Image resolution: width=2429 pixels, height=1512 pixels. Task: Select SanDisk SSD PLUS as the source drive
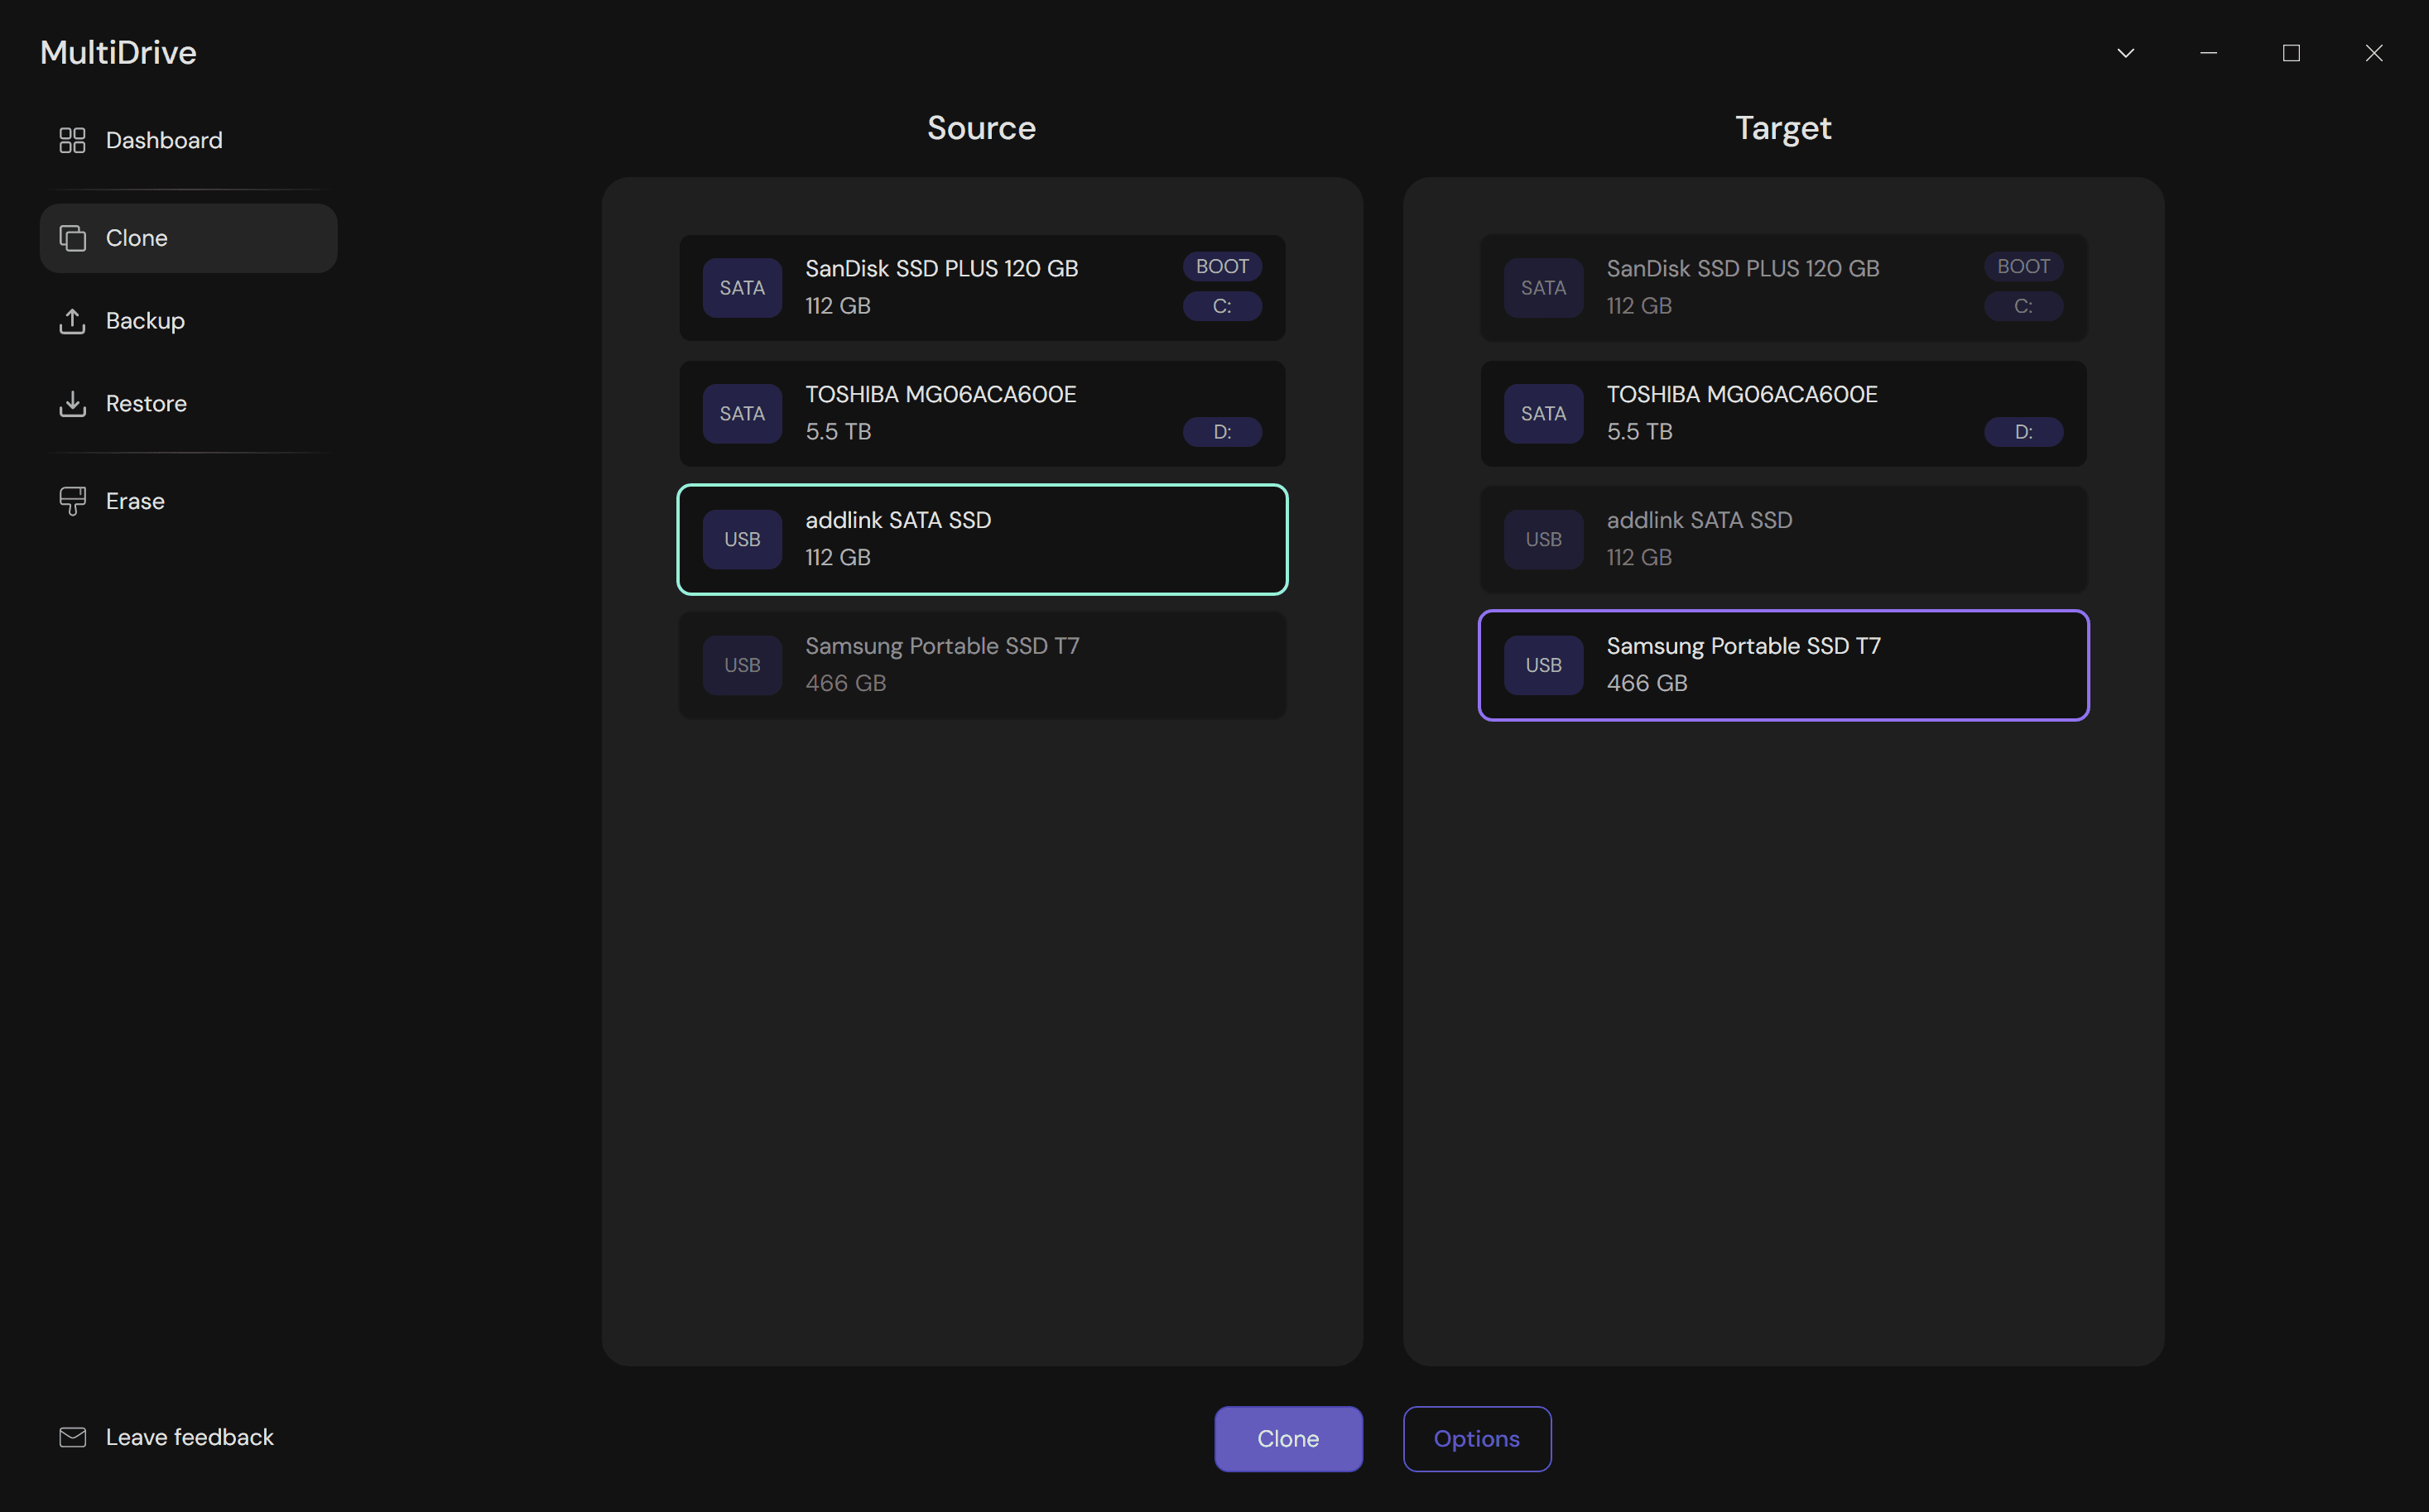981,288
